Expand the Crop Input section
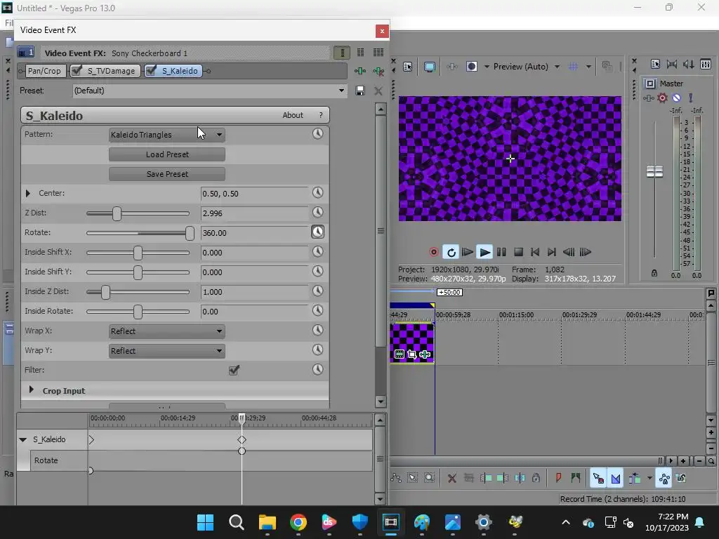719x539 pixels. [31, 390]
